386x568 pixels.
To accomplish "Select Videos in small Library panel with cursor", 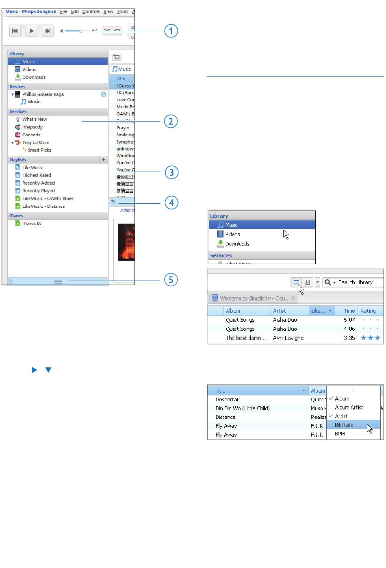I will [x=262, y=234].
